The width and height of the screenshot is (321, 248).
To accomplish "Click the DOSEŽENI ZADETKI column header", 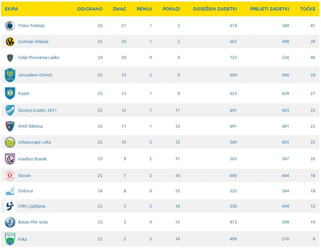I will 215,9.
